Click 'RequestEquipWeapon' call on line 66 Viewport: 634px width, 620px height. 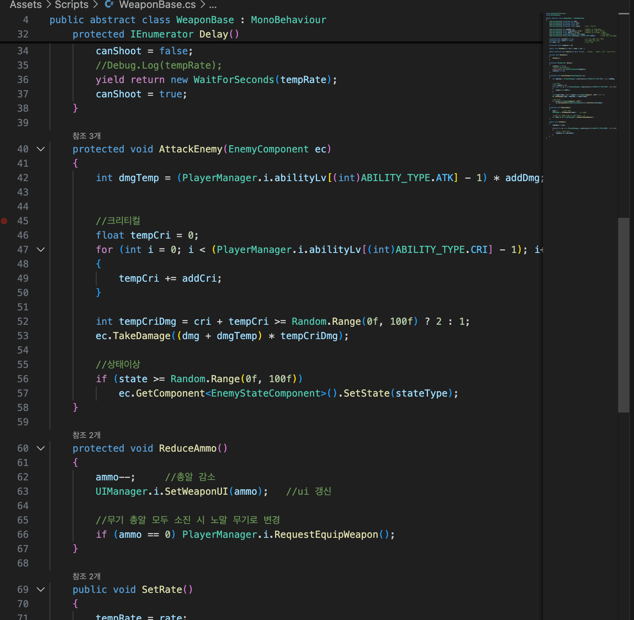(x=326, y=534)
